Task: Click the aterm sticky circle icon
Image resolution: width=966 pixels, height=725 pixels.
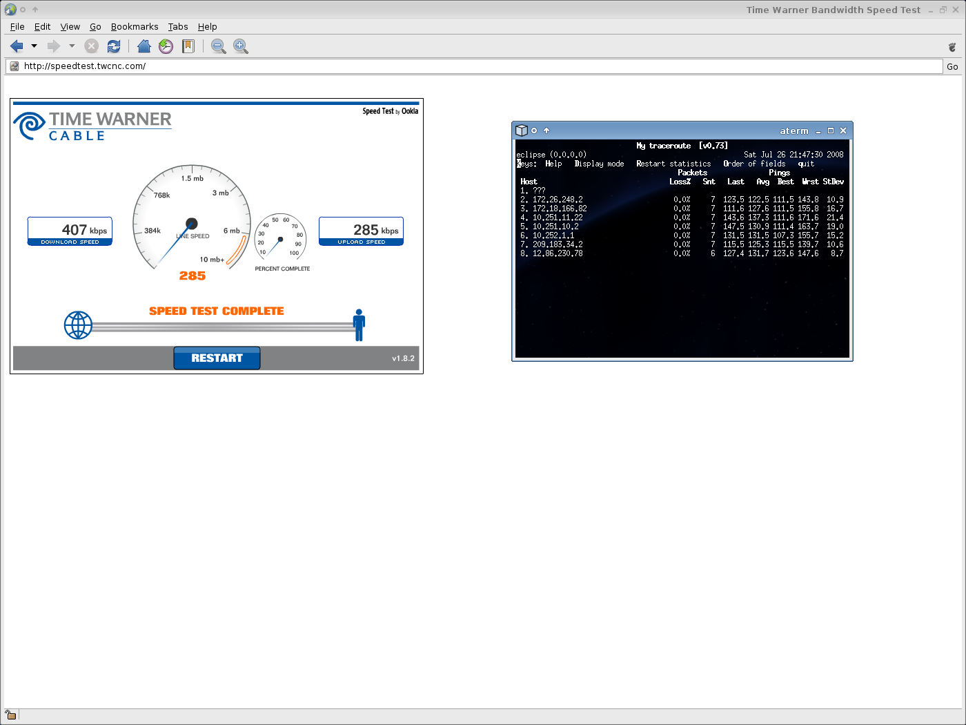Action: [534, 130]
